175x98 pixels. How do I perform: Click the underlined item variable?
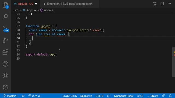(47, 34)
